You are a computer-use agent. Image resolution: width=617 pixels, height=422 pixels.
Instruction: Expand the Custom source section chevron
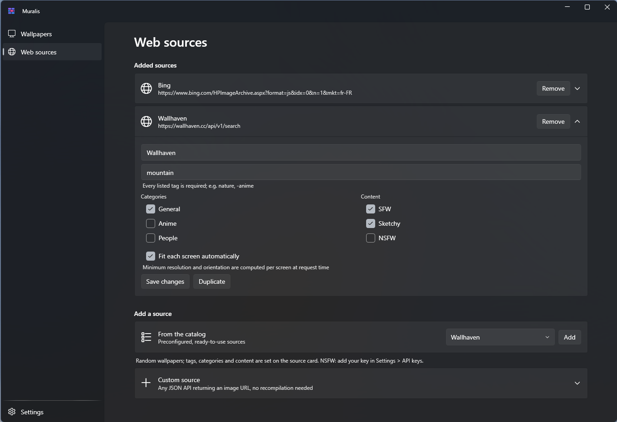point(577,383)
